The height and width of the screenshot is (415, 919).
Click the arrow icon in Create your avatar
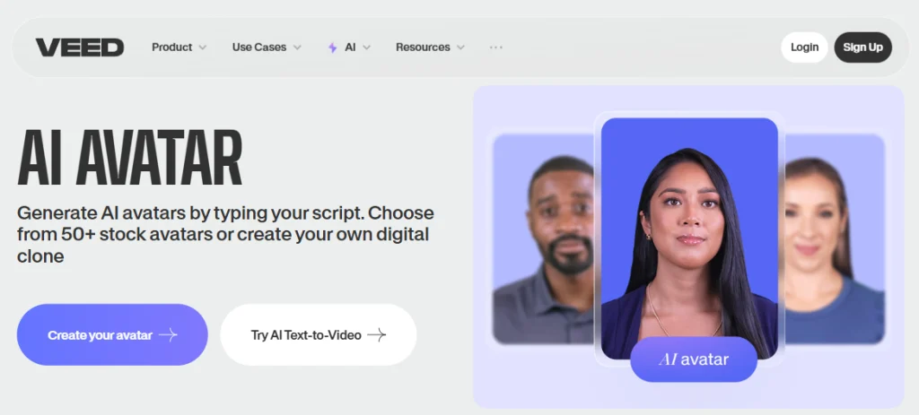pyautogui.click(x=168, y=335)
